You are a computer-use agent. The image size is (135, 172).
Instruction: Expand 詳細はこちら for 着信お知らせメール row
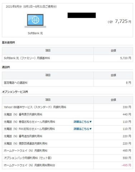pos(83,122)
